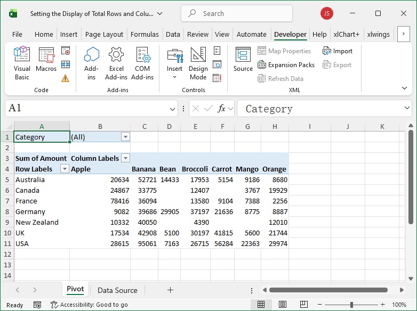Screen dimensions: 417x311
Task: Click next sheet navigation arrow
Action: 35,290
